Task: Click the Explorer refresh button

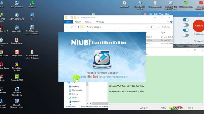Action: point(151,27)
